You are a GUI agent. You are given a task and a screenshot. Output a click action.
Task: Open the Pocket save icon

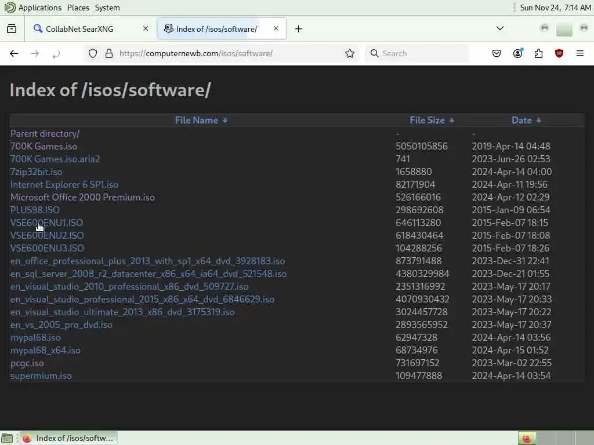point(497,53)
